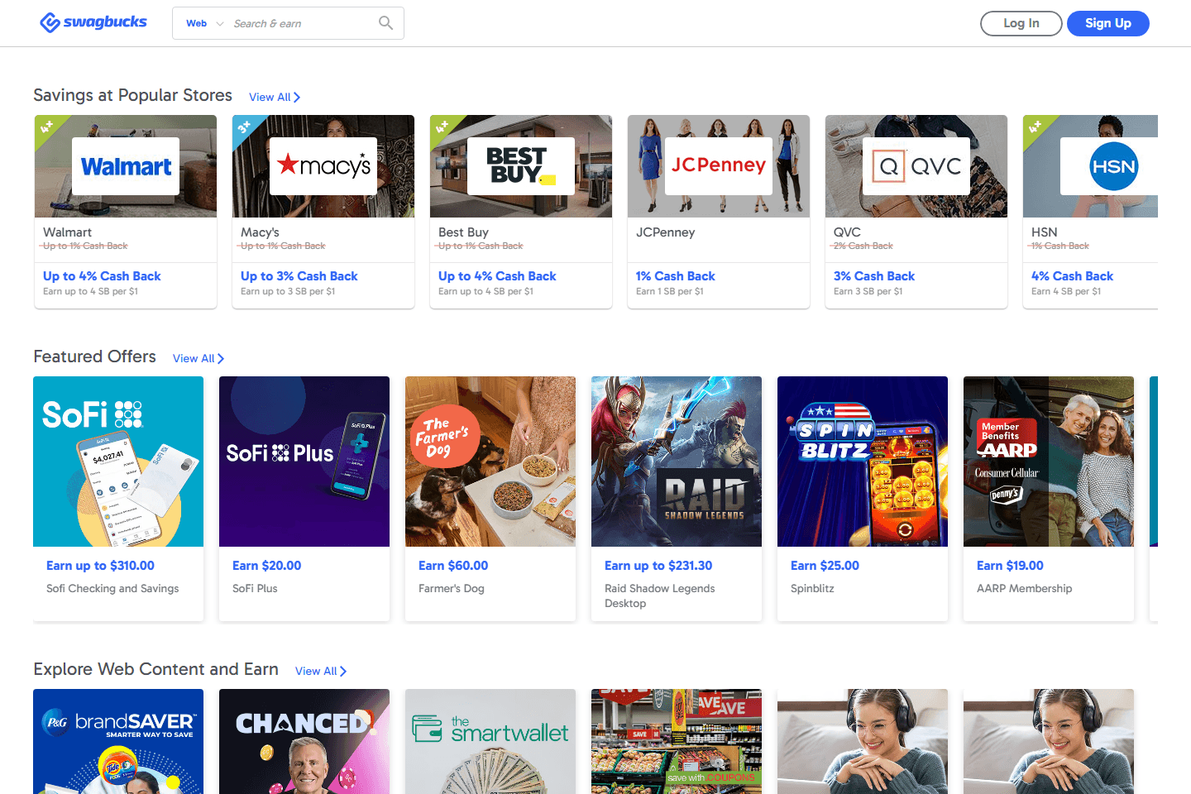Click the 4x badge on Best Buy card
The width and height of the screenshot is (1191, 794).
[442, 127]
